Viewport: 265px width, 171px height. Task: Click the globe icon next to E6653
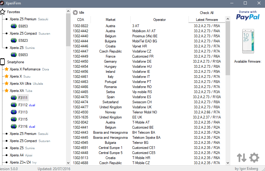14,55
